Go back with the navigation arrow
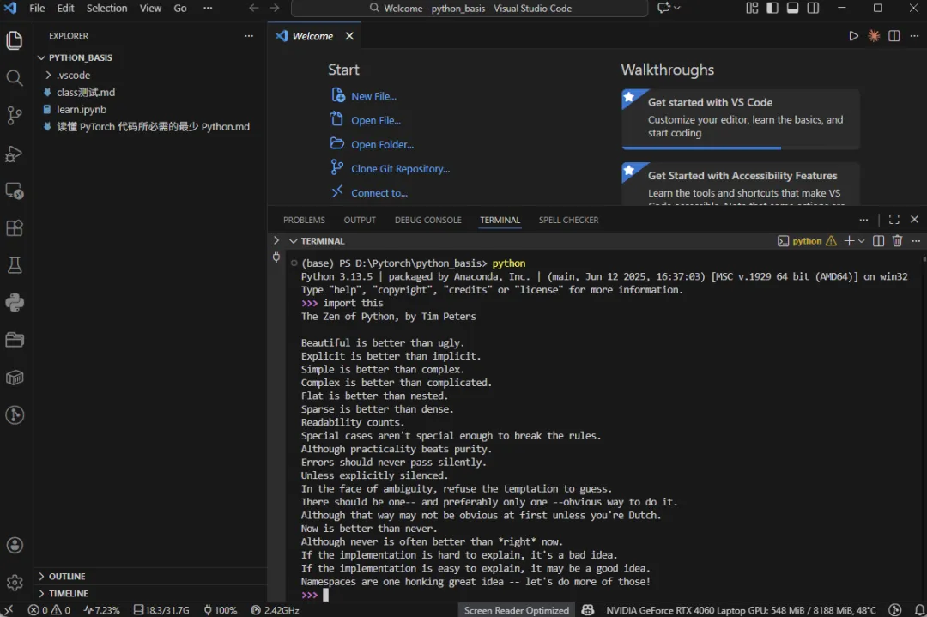The image size is (927, 617). click(x=253, y=8)
